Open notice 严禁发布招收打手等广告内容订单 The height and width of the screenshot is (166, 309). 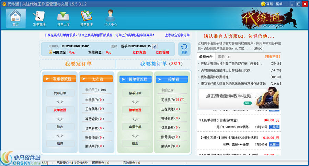tap(232, 63)
